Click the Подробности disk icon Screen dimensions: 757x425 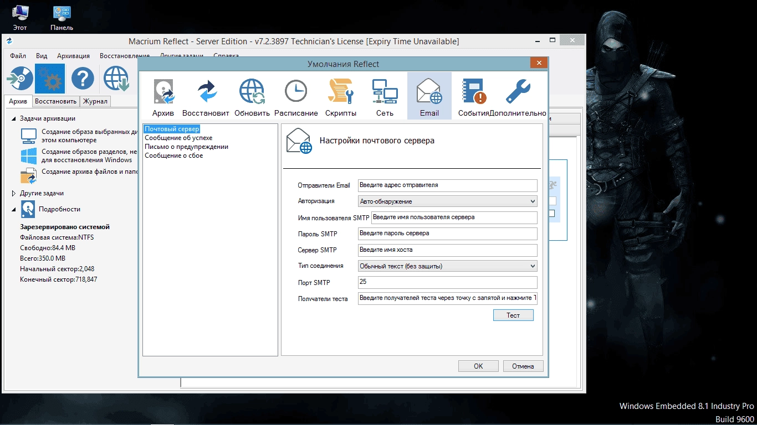(x=28, y=209)
